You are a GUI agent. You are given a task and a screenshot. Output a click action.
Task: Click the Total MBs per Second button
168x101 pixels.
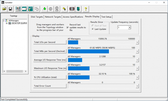point(50,51)
